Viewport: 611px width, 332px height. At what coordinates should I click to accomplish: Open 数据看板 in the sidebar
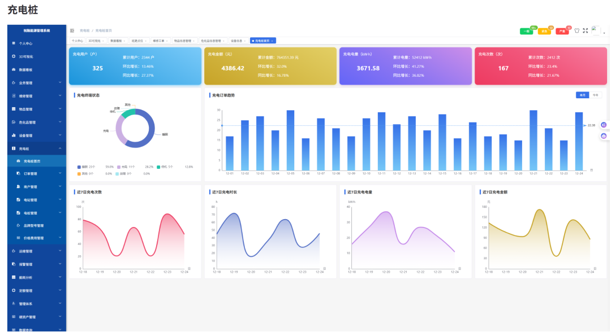pyautogui.click(x=37, y=70)
